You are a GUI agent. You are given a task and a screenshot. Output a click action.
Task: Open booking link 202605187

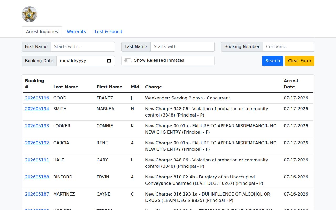tap(37, 194)
